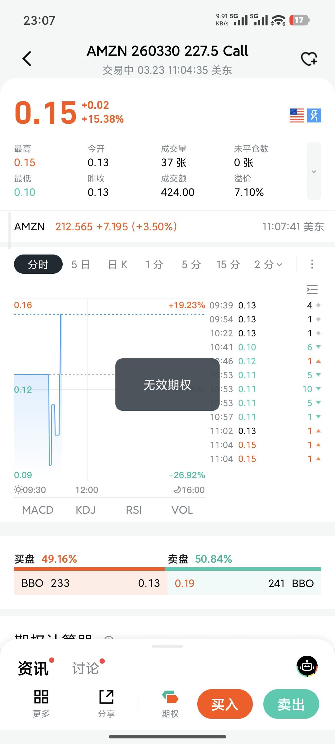Open the AI assistant robot icon

(307, 666)
